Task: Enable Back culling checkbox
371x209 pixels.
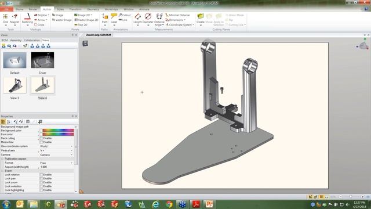Action: (x=41, y=138)
